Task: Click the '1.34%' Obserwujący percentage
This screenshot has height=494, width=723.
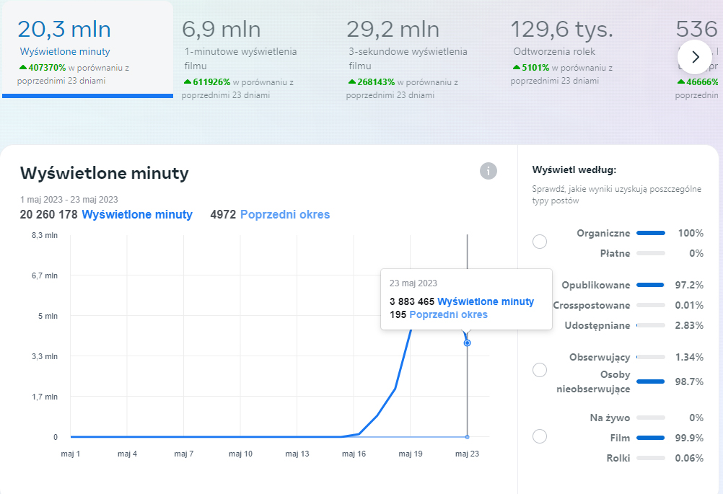Action: 689,357
